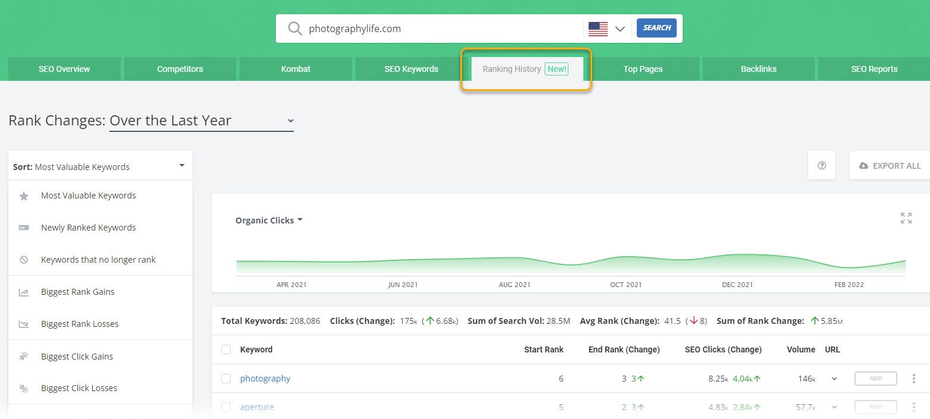Open the Competitors tab
This screenshot has width=930, height=419.
tap(180, 69)
